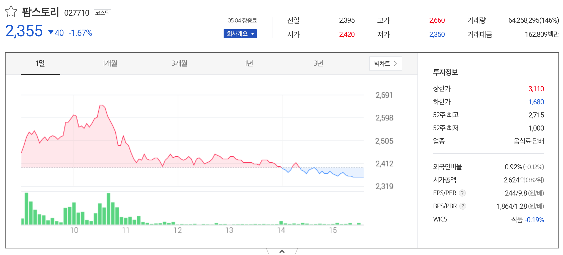563x255 pixels.
Task: Click the 전일 value 2,395
Action: pyautogui.click(x=347, y=20)
